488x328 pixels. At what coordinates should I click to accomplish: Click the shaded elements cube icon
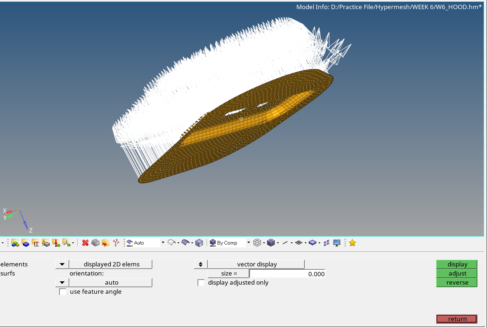click(x=270, y=243)
